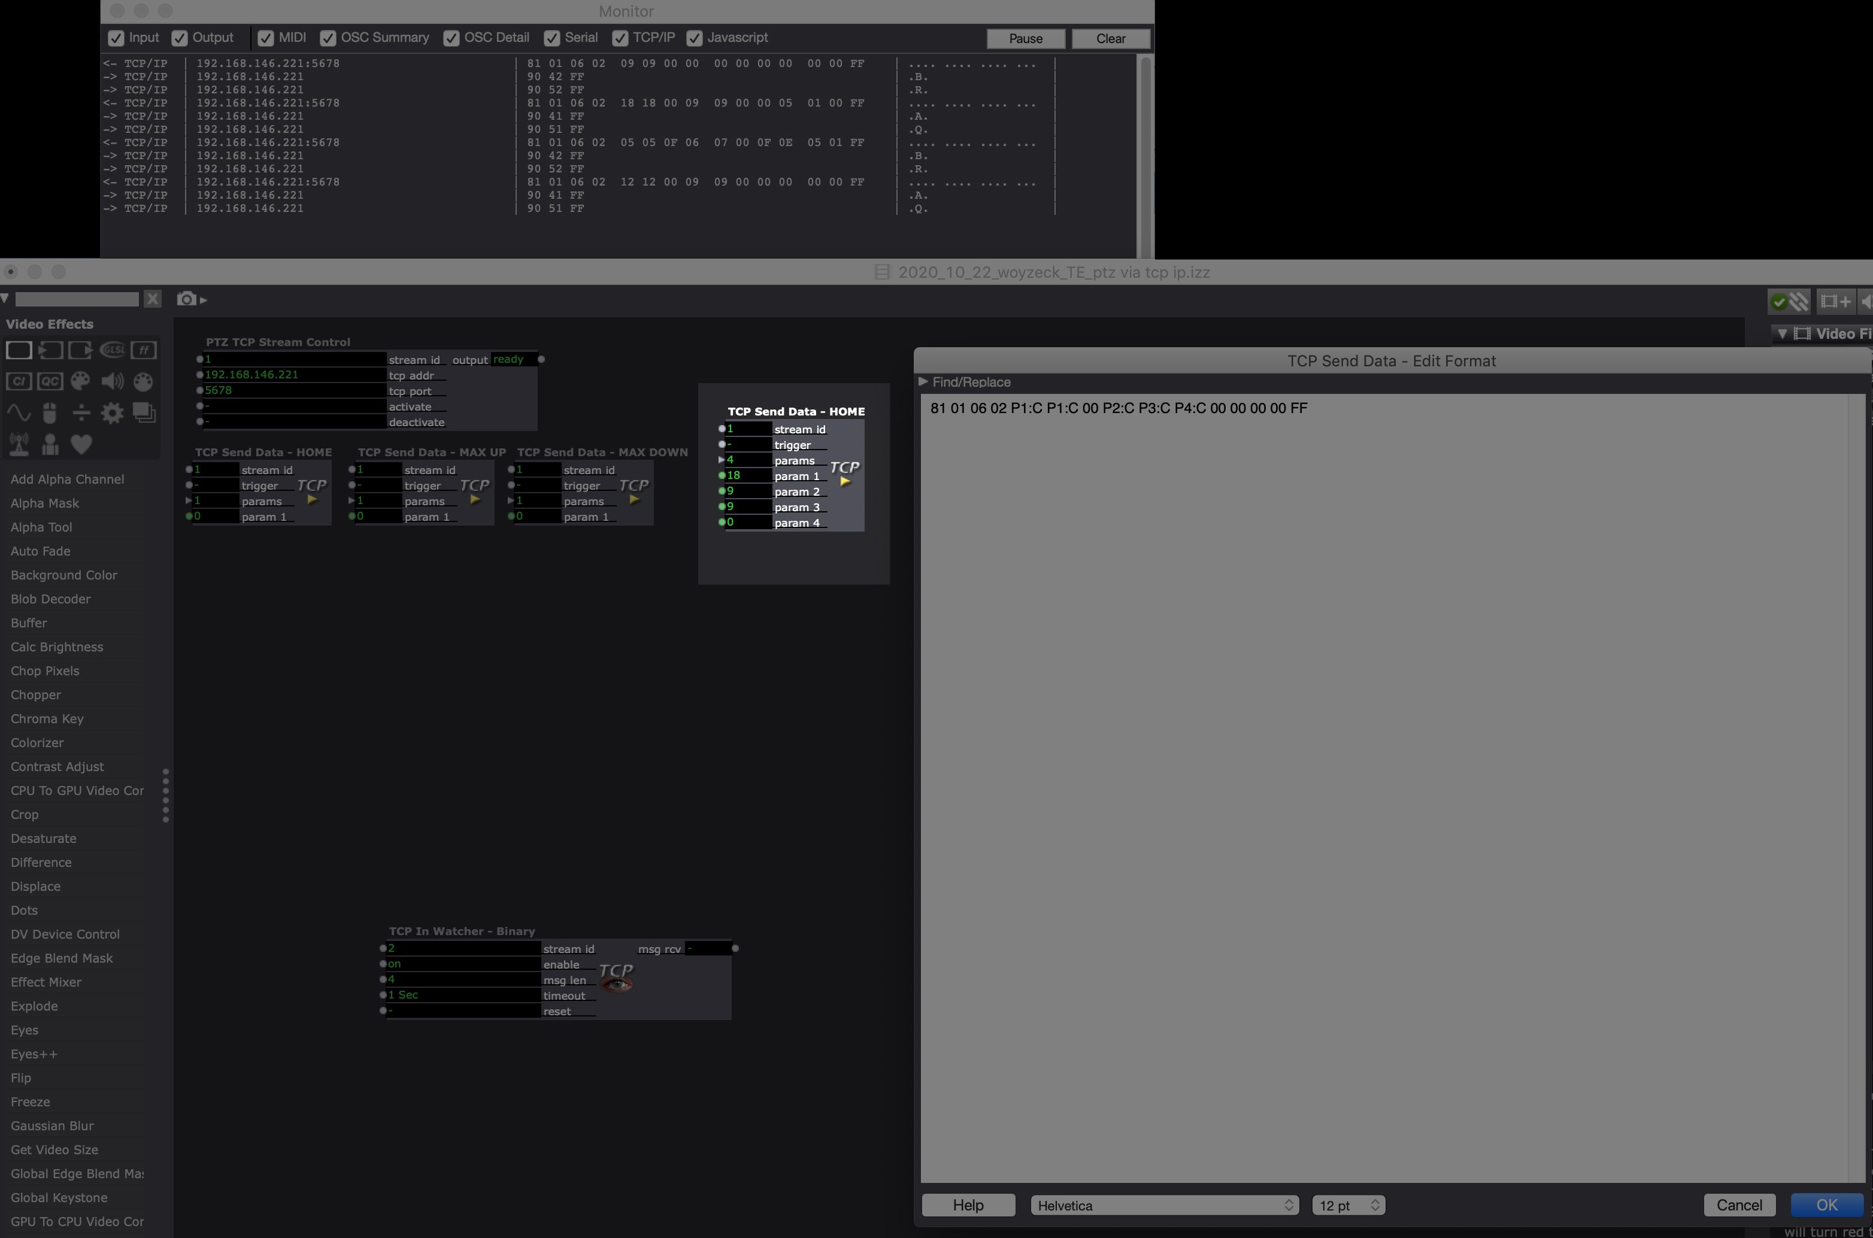This screenshot has width=1873, height=1238.
Task: Select the FreeFrame 'ff' plugin icon
Action: pyautogui.click(x=144, y=350)
